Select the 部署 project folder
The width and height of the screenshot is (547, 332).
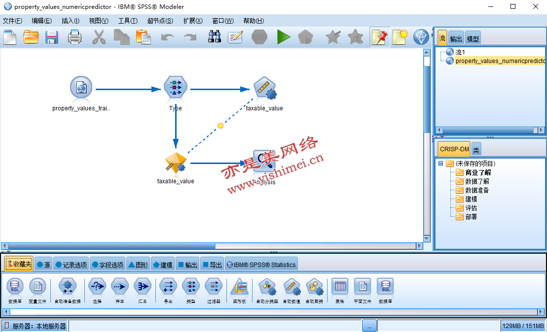pos(471,217)
